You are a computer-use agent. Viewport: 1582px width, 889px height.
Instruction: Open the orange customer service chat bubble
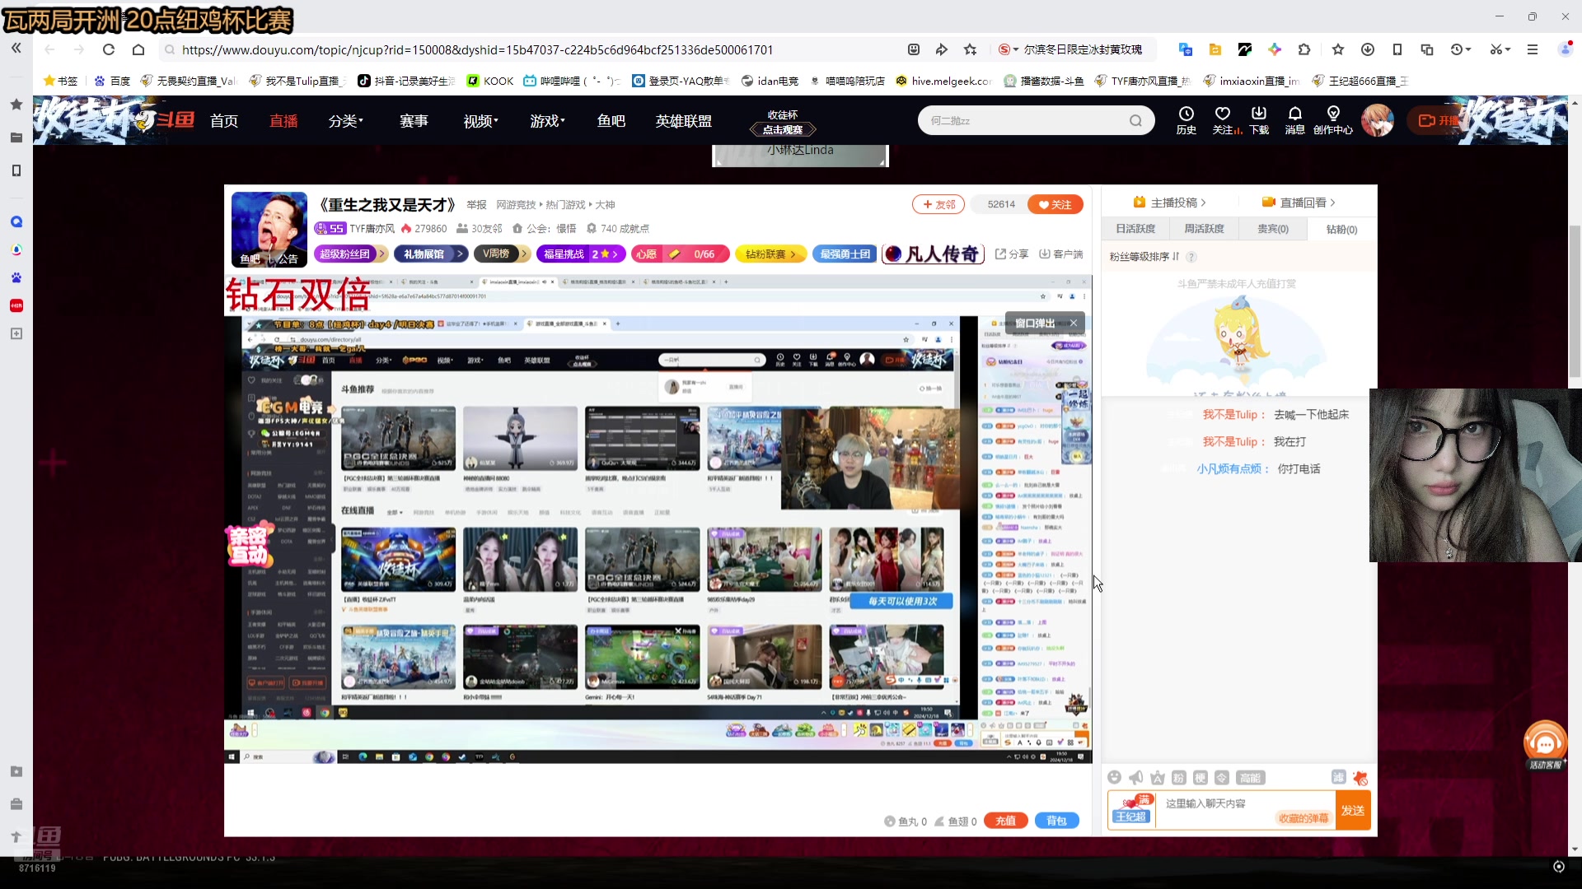pyautogui.click(x=1545, y=744)
